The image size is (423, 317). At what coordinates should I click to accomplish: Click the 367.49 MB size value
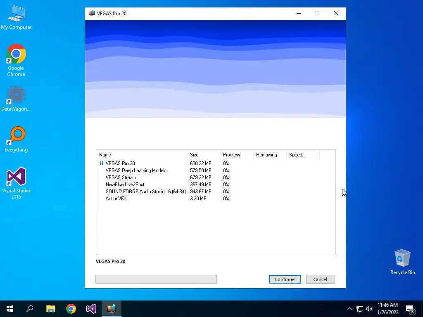click(201, 185)
